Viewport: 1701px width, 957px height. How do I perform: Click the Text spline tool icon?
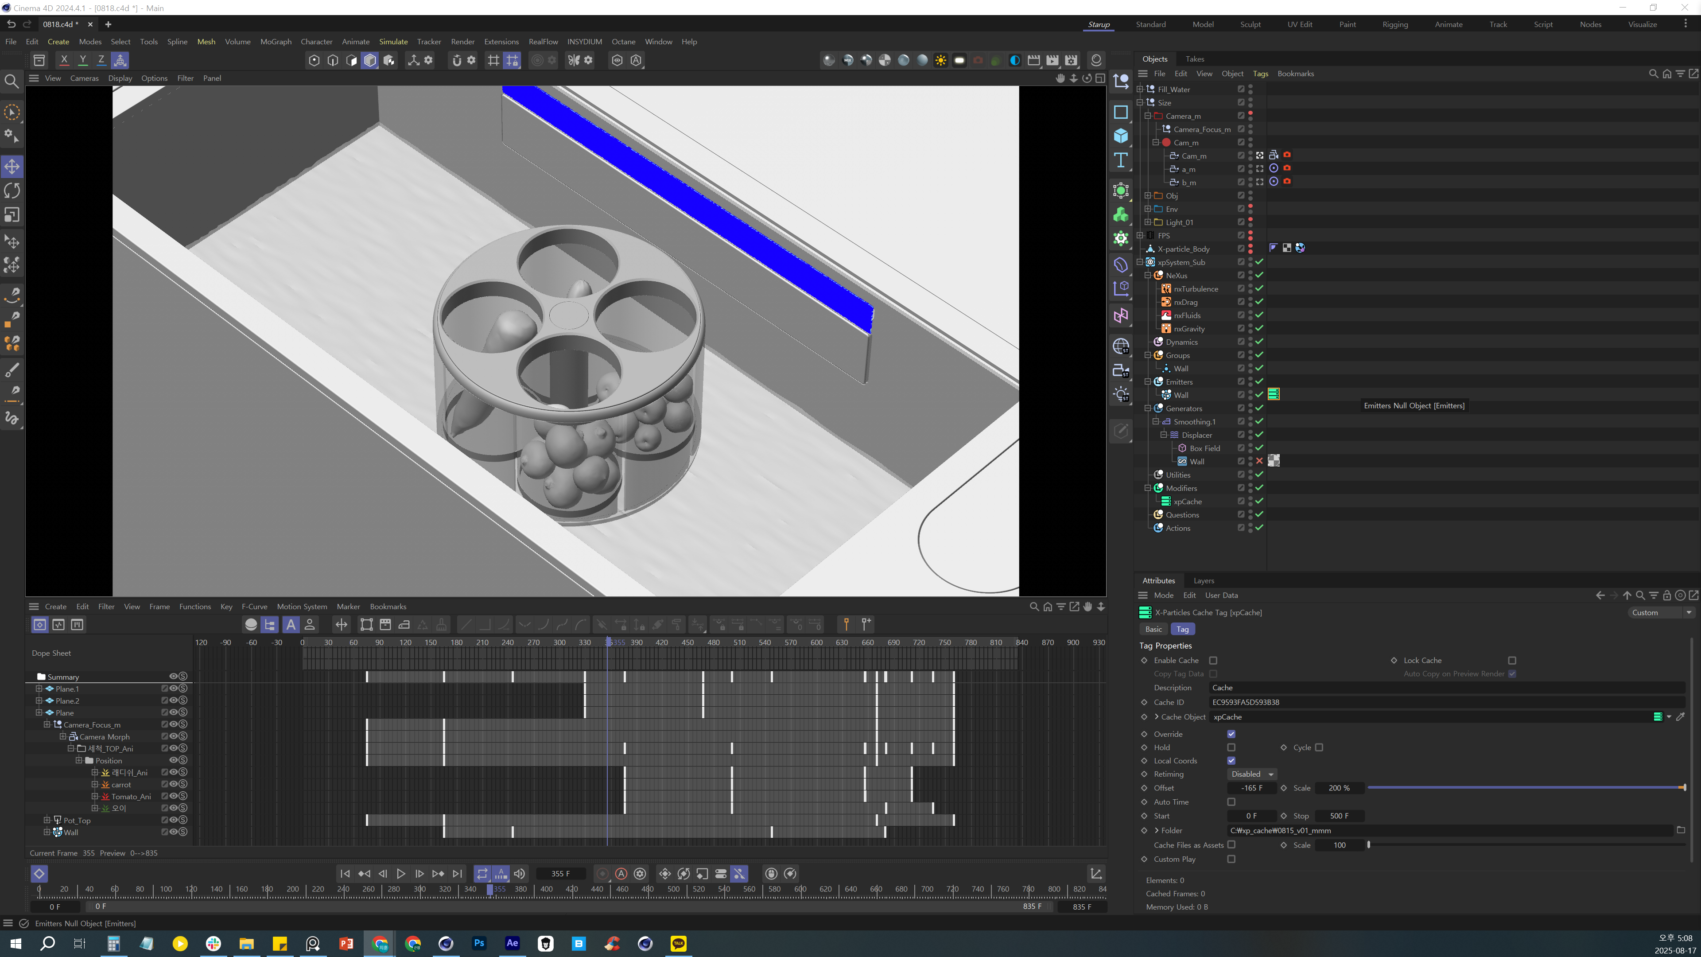[1121, 160]
